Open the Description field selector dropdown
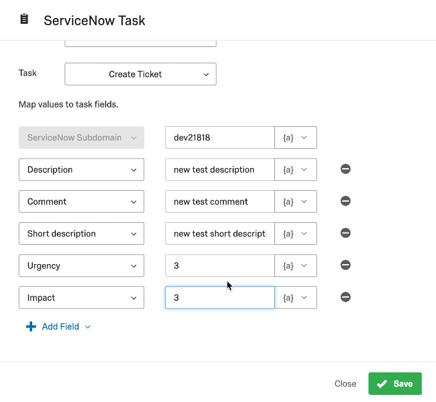436x402 pixels. (82, 169)
